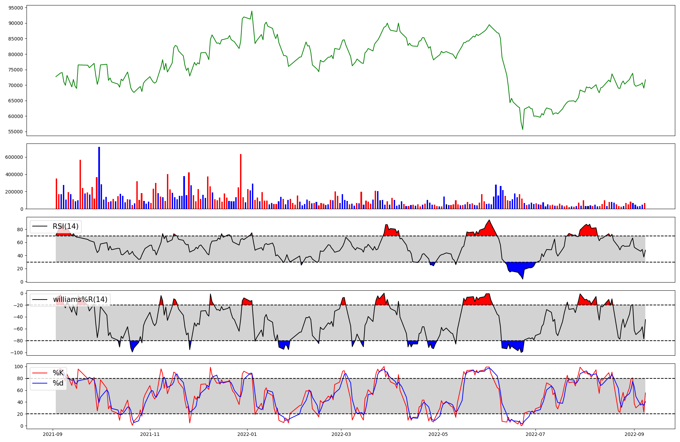Click the -100 tick on the Williams %R axis
680x442 pixels.
tap(17, 353)
